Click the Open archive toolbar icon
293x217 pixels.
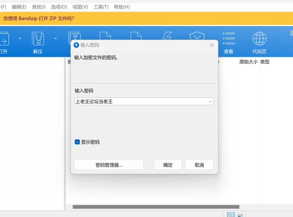4,39
